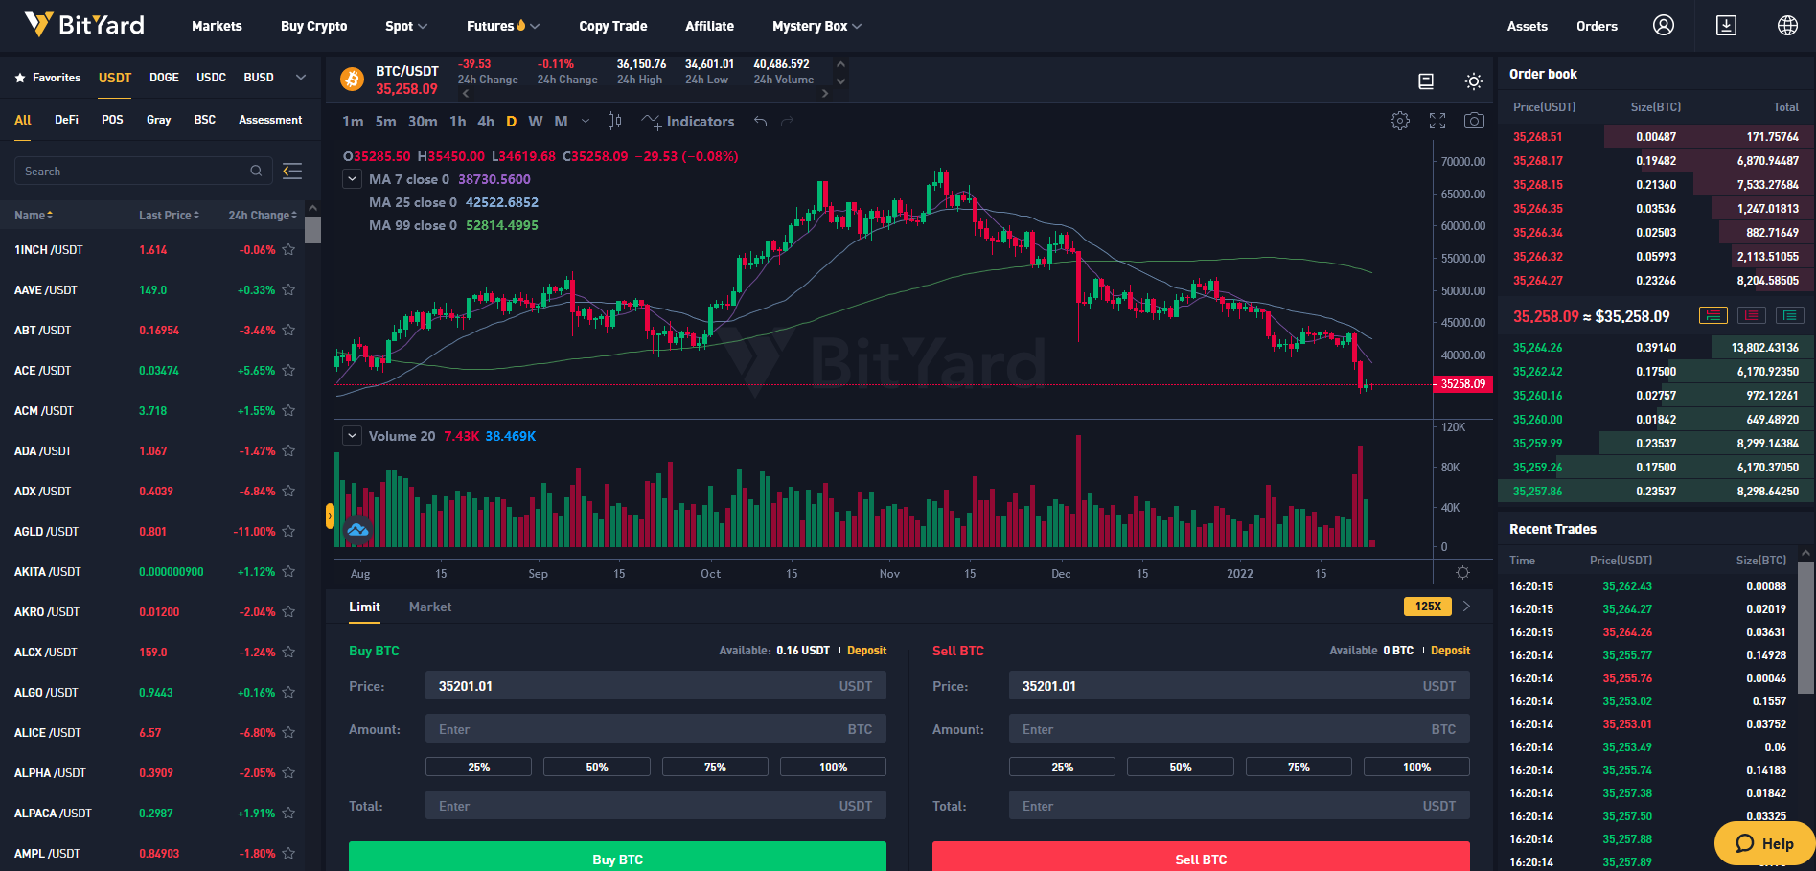The width and height of the screenshot is (1816, 871).
Task: Select the DeFi category tab
Action: pos(67,120)
